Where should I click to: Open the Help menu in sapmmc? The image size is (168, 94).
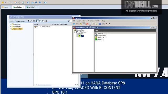pyautogui.click(x=103, y=21)
